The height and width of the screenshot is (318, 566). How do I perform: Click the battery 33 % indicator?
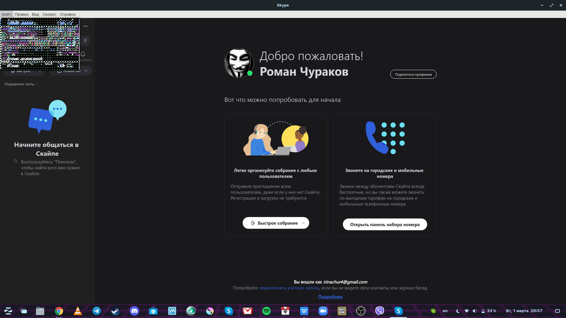(489, 311)
